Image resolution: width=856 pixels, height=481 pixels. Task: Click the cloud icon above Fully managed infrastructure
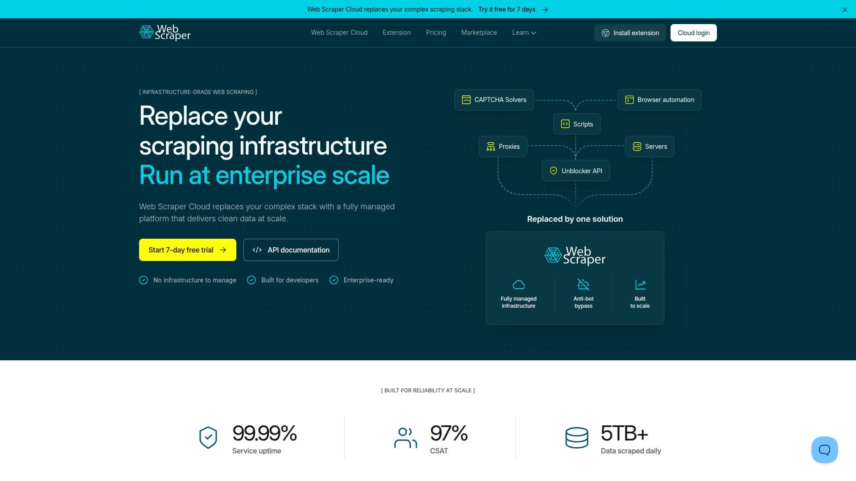(519, 285)
